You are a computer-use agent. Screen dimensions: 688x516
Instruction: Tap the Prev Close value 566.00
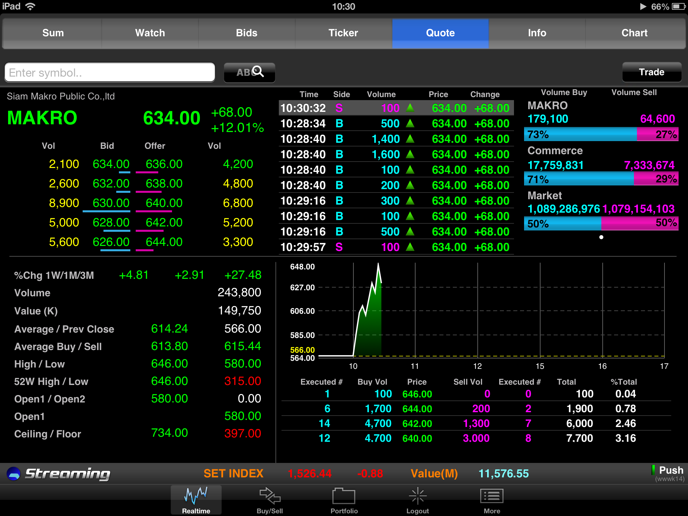point(243,329)
